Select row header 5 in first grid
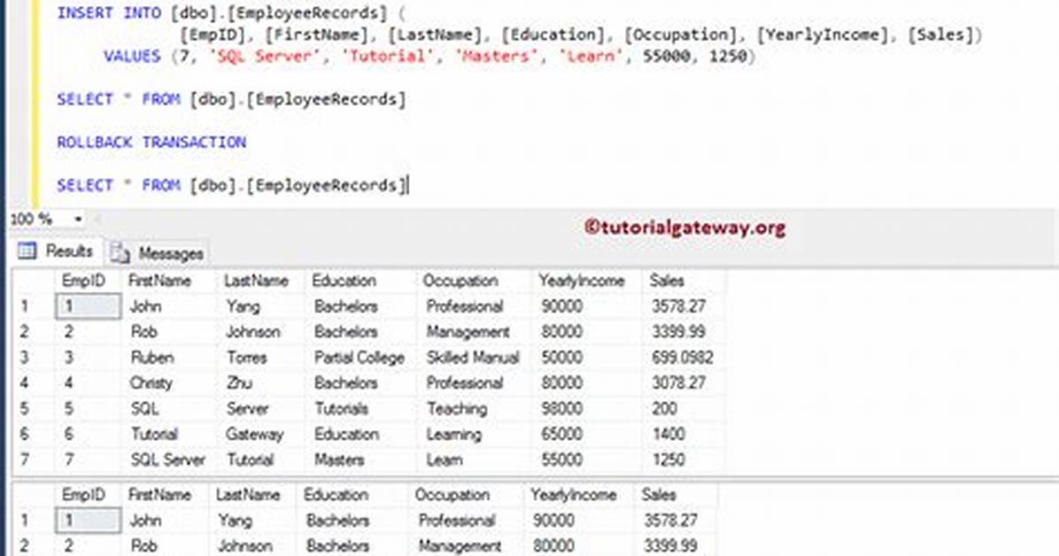Viewport: 1059px width, 556px height. 25,409
